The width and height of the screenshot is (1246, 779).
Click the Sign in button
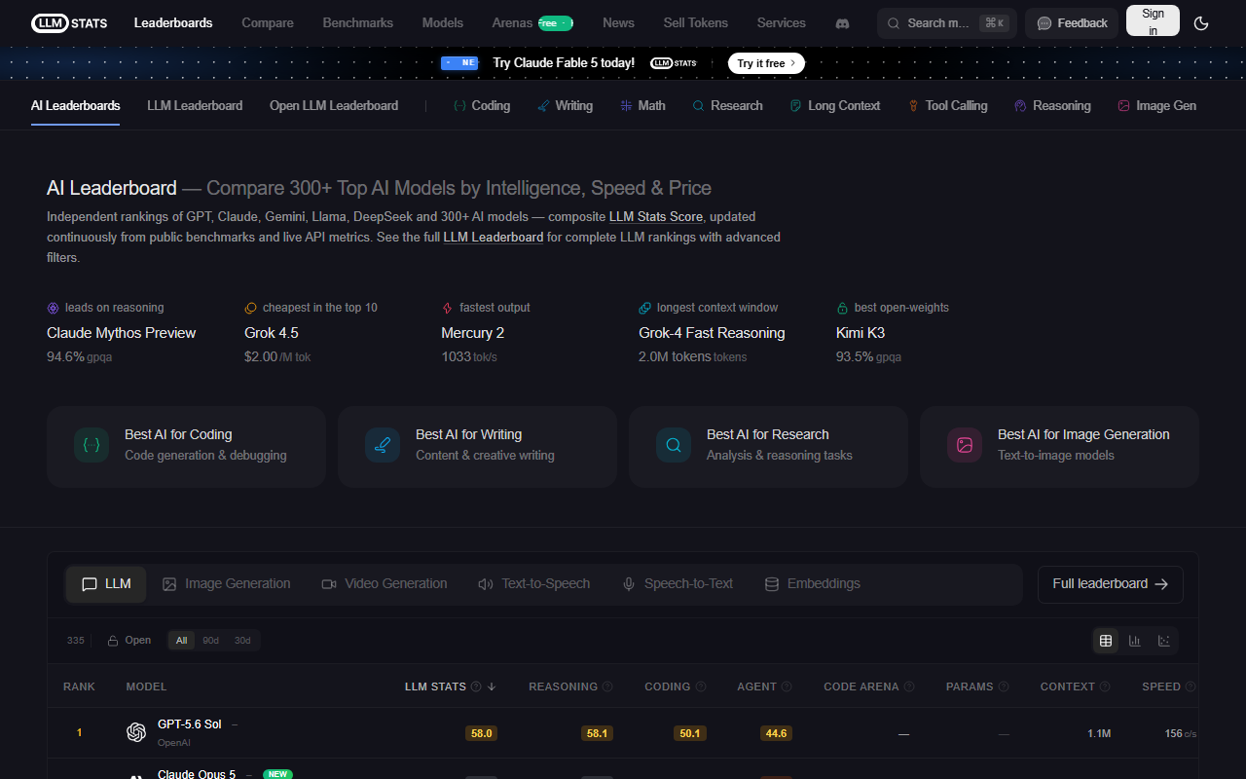1153,22
